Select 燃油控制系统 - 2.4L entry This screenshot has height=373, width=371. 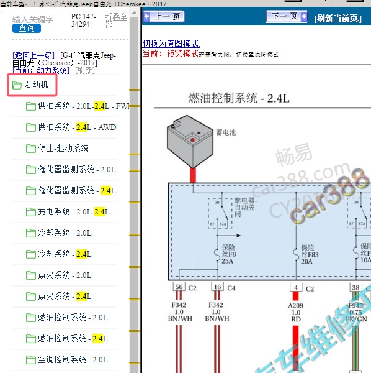click(73, 339)
